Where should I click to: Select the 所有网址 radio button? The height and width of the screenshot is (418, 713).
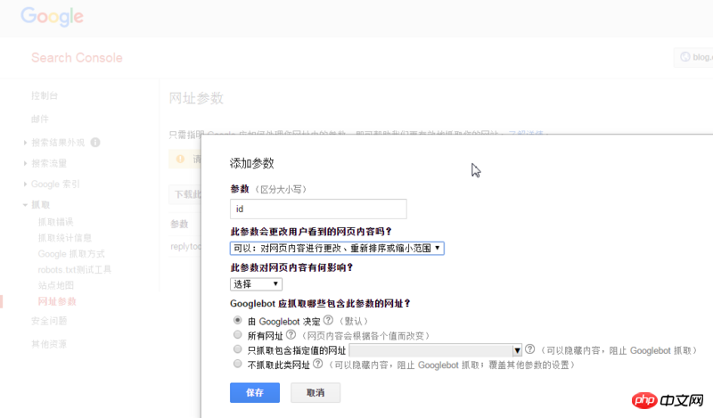237,335
